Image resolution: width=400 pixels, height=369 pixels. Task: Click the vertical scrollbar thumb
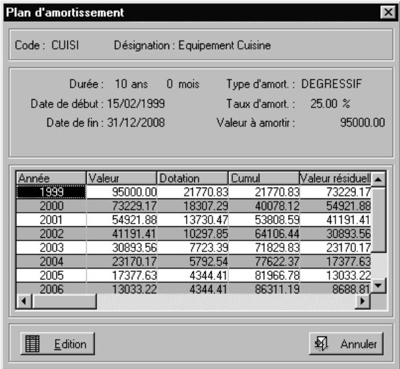click(378, 219)
